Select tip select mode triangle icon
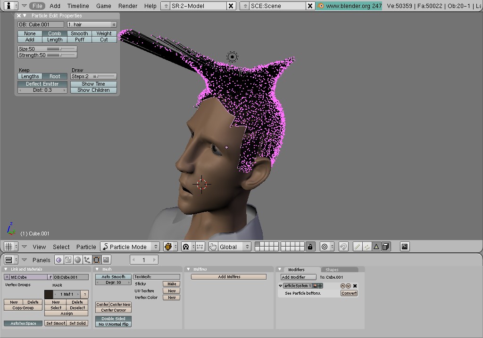The image size is (483, 338). coord(376,247)
